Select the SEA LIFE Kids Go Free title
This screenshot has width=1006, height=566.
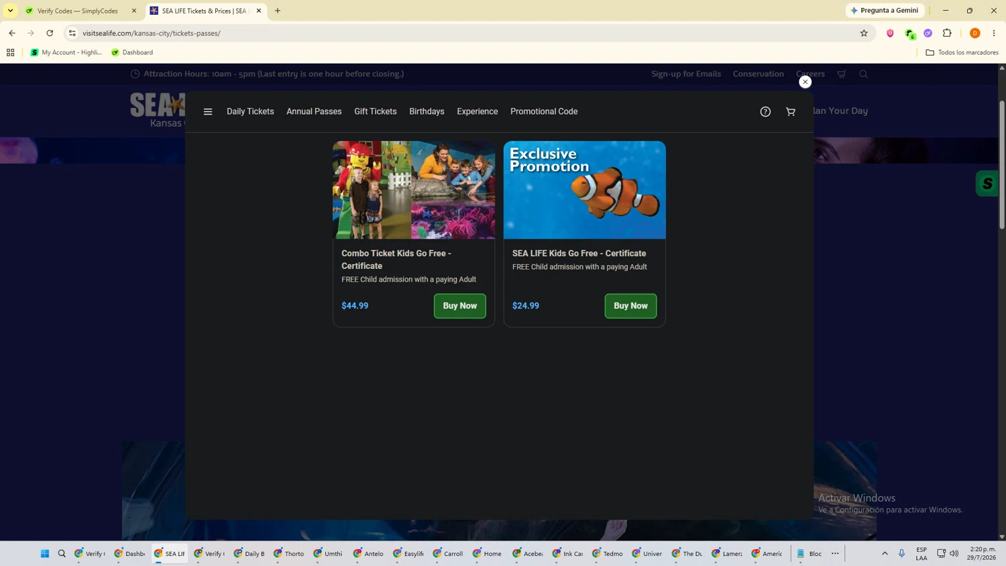[x=579, y=253]
